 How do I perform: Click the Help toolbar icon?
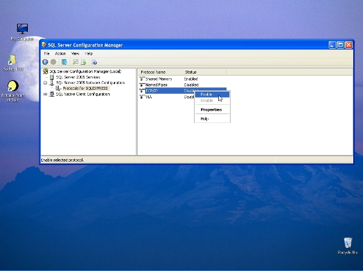(94, 62)
